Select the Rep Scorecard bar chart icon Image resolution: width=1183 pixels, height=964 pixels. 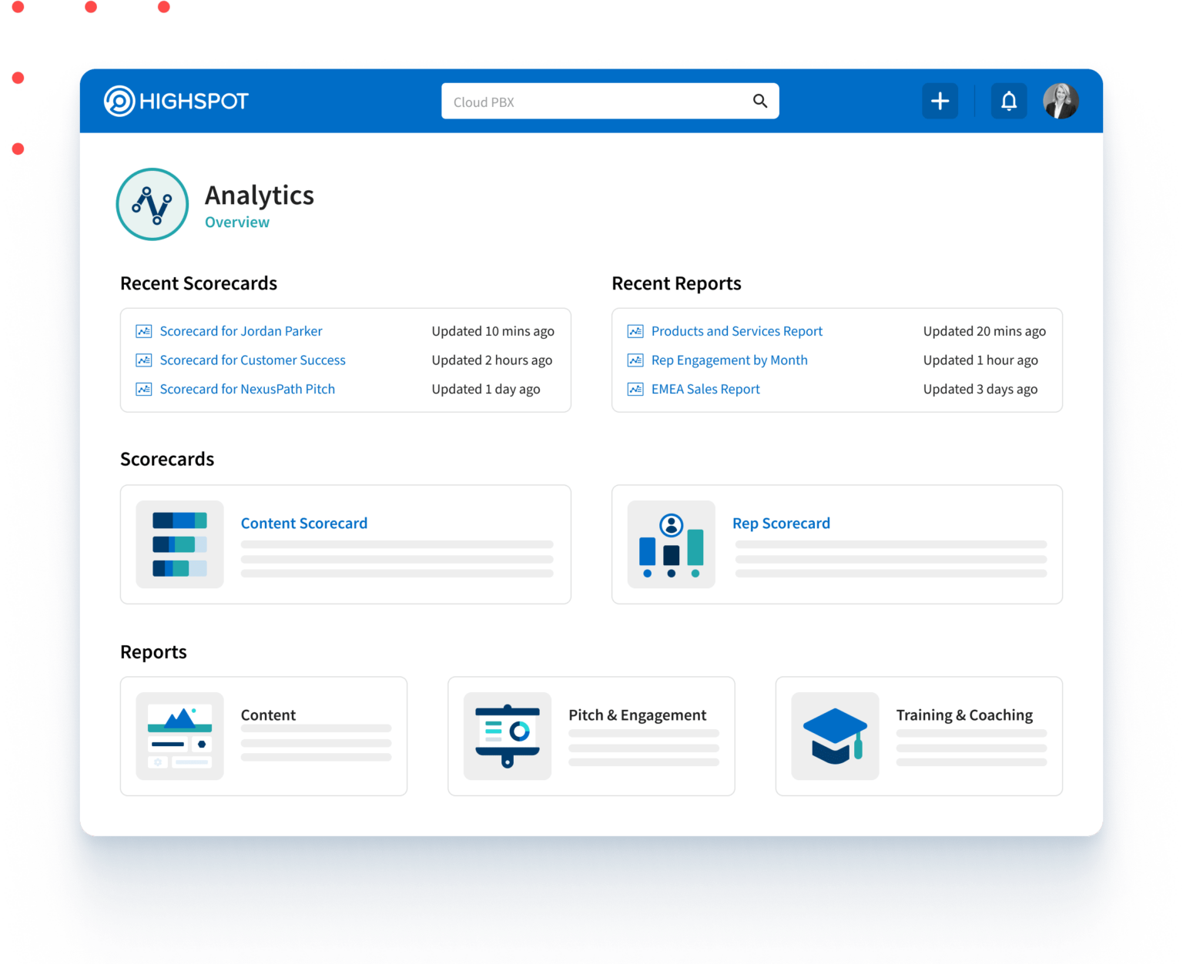coord(671,544)
